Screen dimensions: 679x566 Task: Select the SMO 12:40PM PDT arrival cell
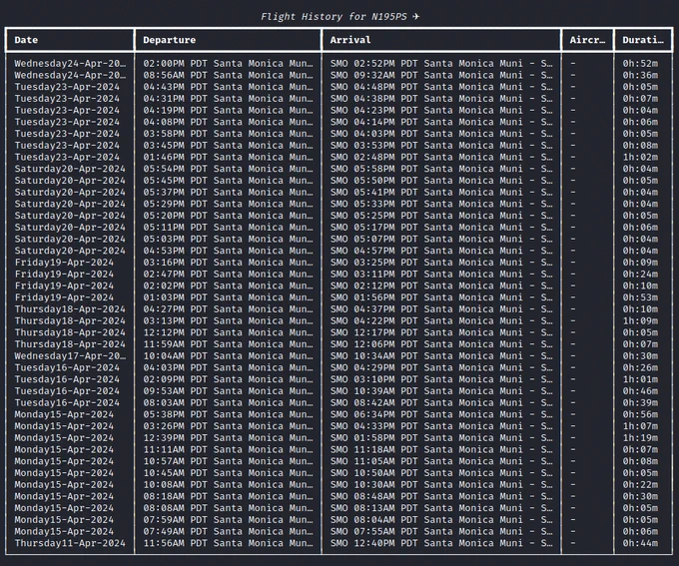tap(441, 543)
